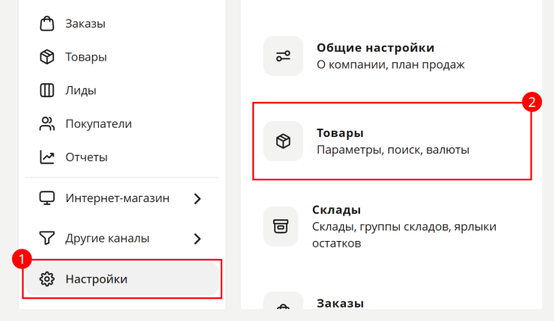Viewport: 554px width, 321px height.
Task: Expand the Другие каналы chevron
Action: (198, 239)
